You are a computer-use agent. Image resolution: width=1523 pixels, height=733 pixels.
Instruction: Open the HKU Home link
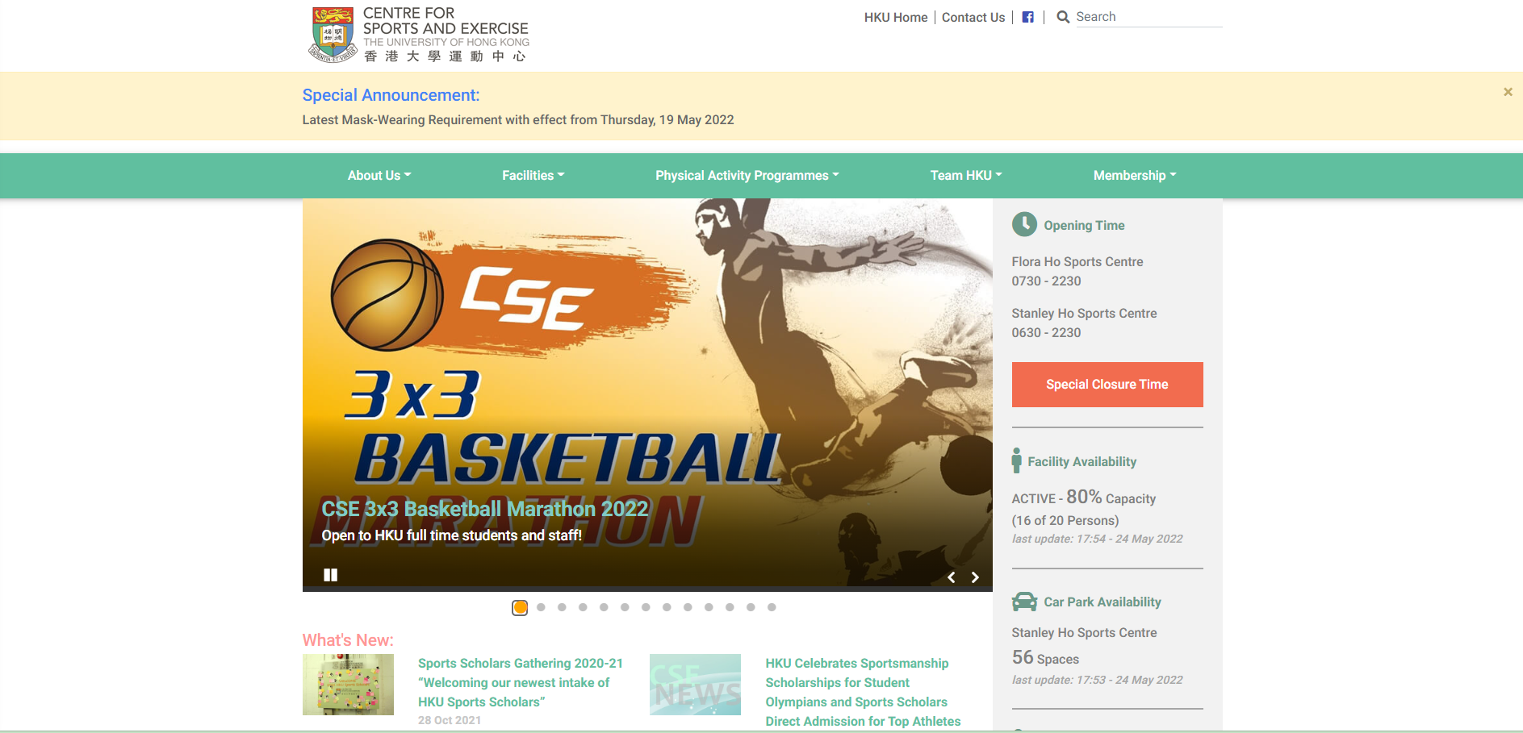896,17
